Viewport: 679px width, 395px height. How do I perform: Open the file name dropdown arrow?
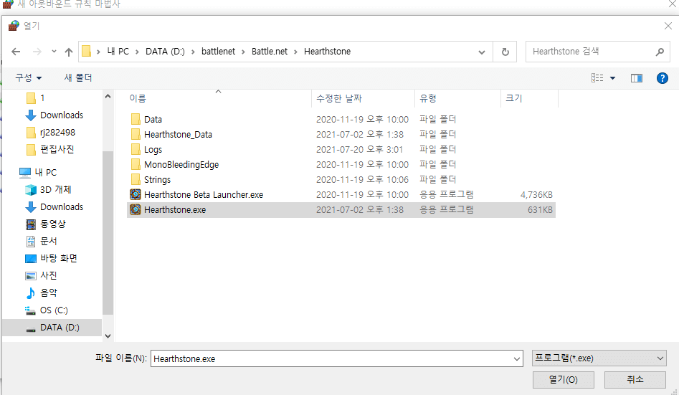(x=517, y=358)
